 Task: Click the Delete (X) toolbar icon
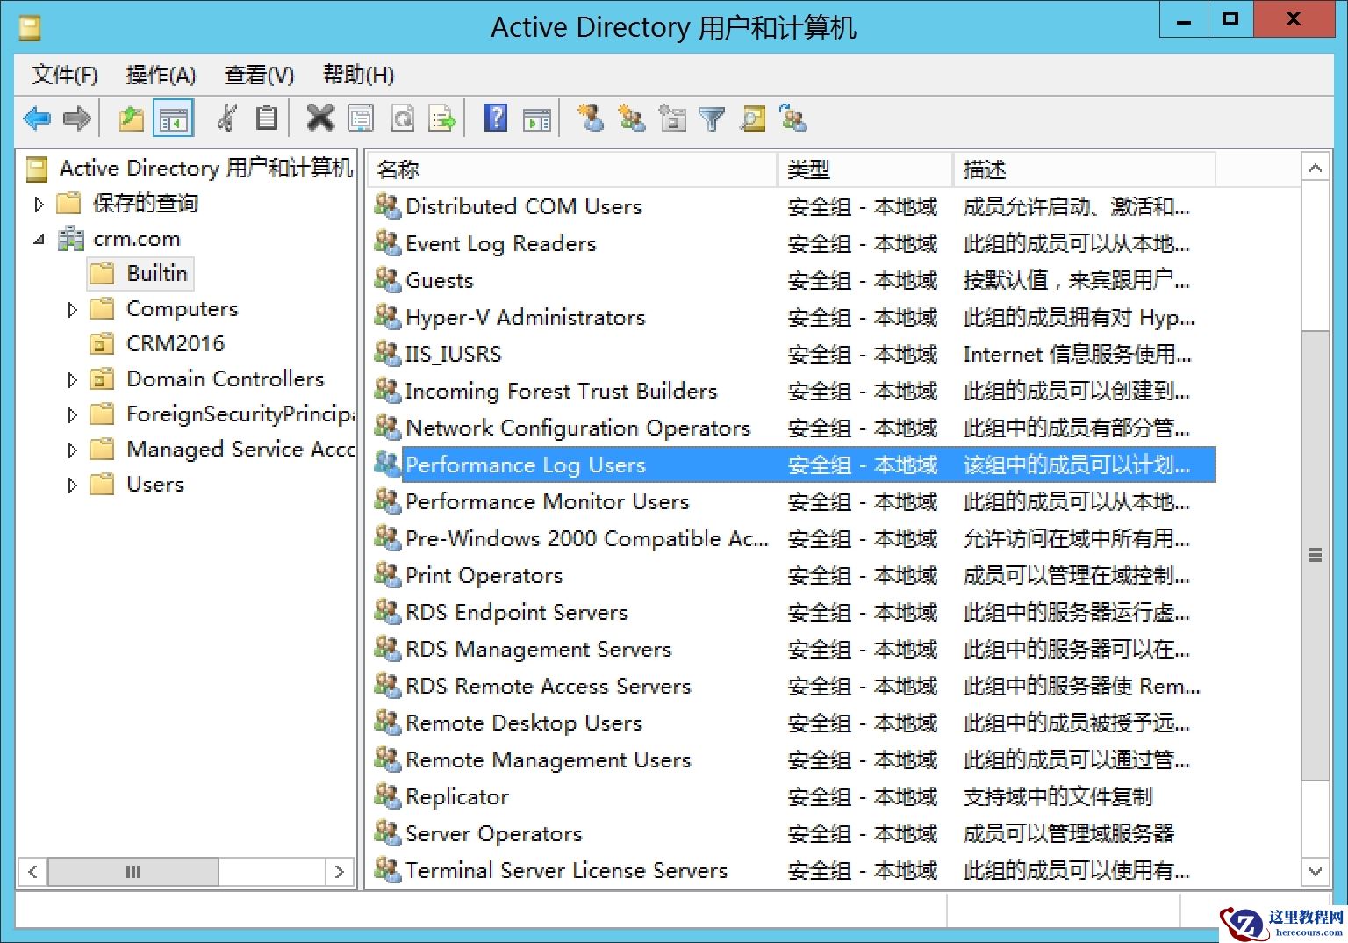coord(320,119)
